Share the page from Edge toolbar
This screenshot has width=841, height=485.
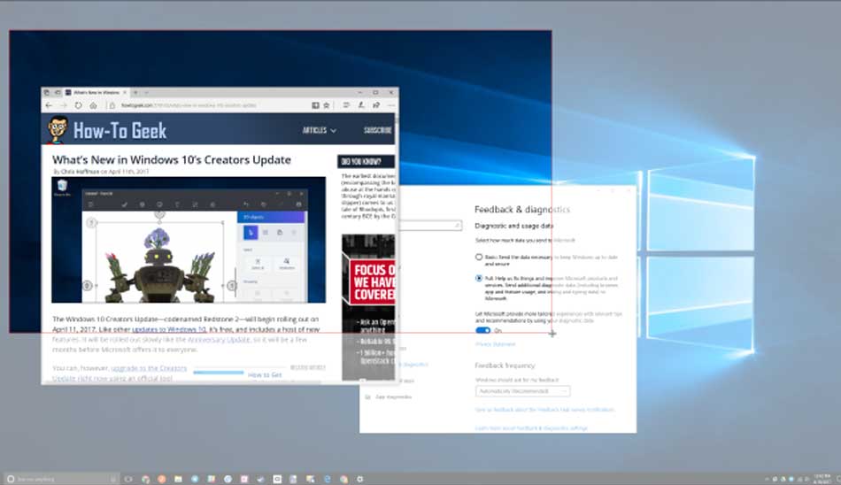click(376, 105)
